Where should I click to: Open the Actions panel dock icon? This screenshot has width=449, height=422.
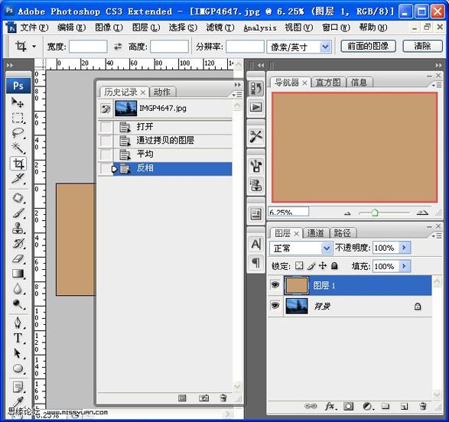click(255, 107)
